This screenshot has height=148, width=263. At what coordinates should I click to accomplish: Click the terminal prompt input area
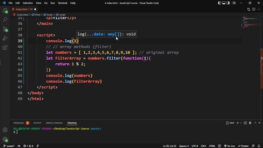coord(17,132)
